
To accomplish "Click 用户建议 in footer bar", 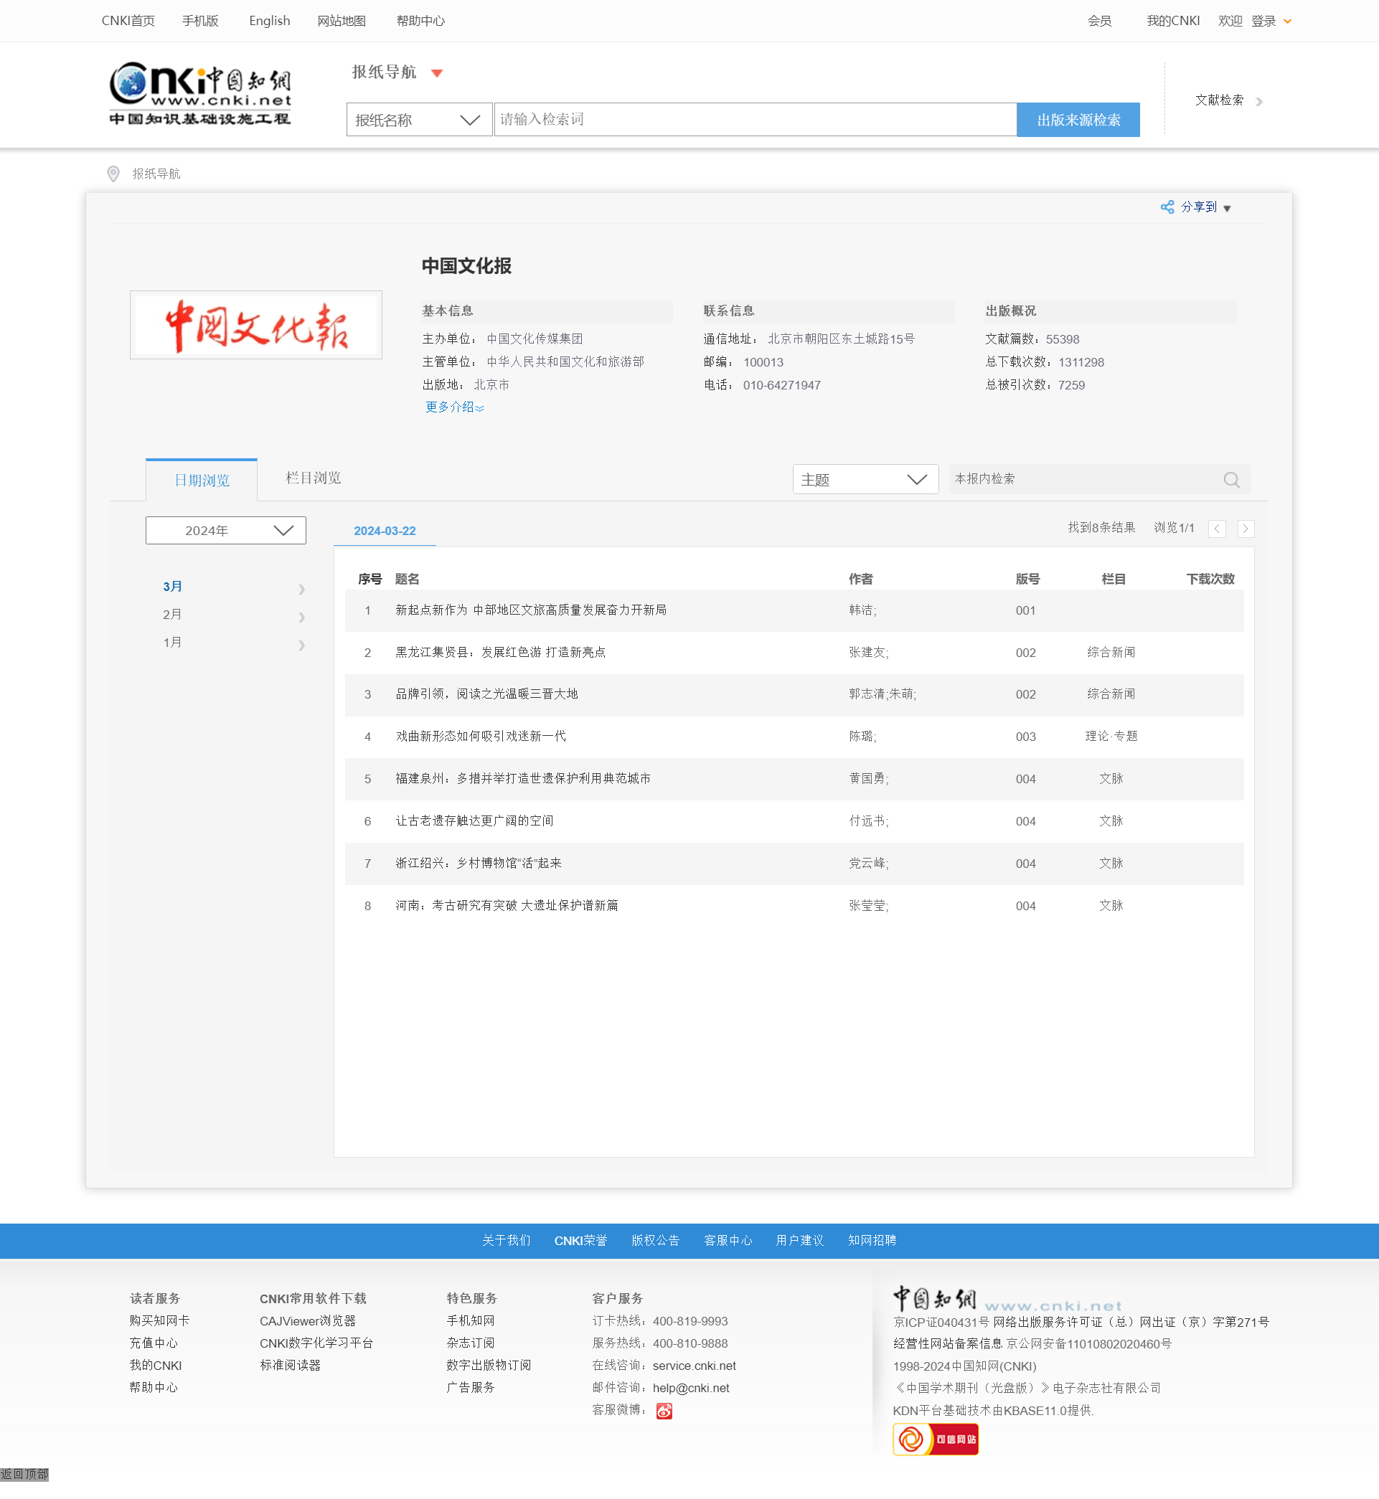I will click(799, 1241).
